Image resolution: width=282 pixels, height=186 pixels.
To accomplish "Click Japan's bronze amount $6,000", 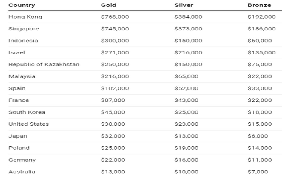I will (258, 136).
